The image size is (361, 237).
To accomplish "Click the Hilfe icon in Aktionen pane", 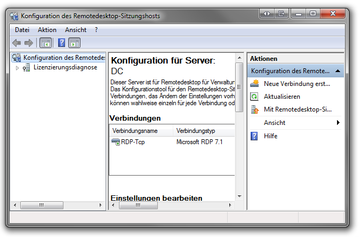I will click(255, 136).
